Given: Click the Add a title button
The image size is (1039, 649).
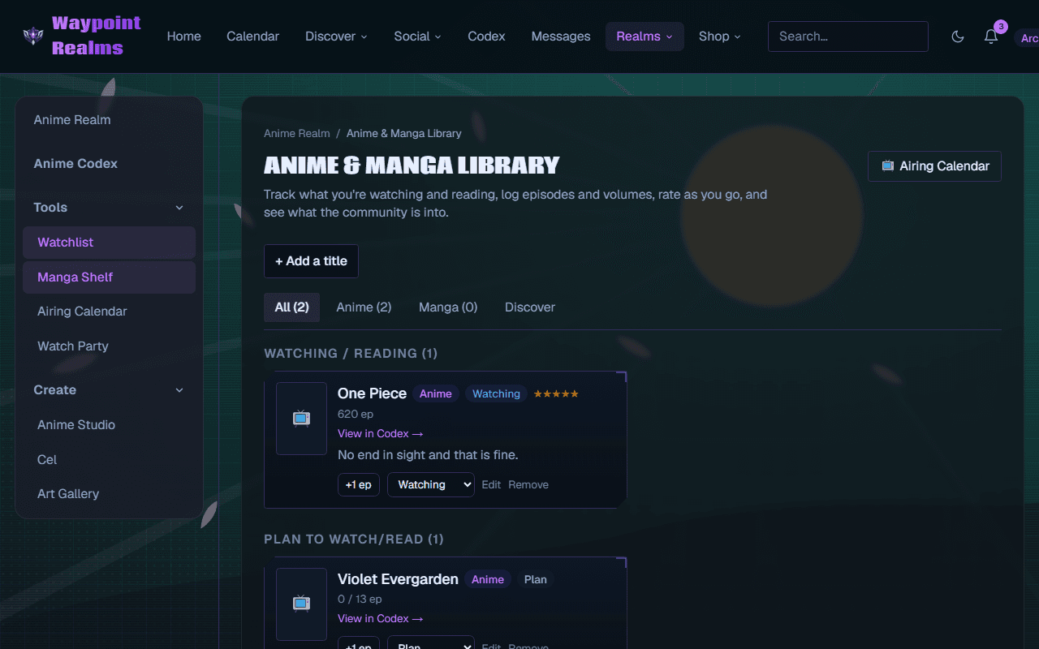Looking at the screenshot, I should point(311,261).
